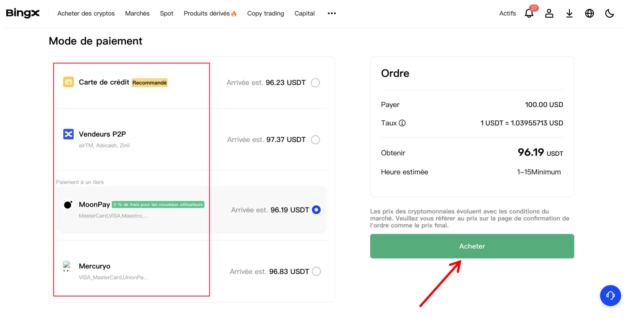Open Acheter des cryptos menu

pyautogui.click(x=86, y=13)
